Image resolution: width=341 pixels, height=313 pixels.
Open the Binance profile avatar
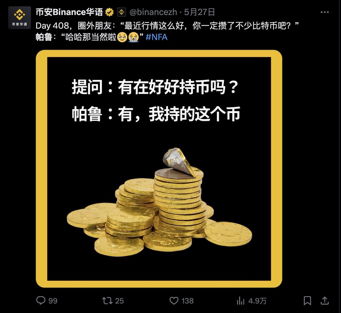click(x=20, y=18)
